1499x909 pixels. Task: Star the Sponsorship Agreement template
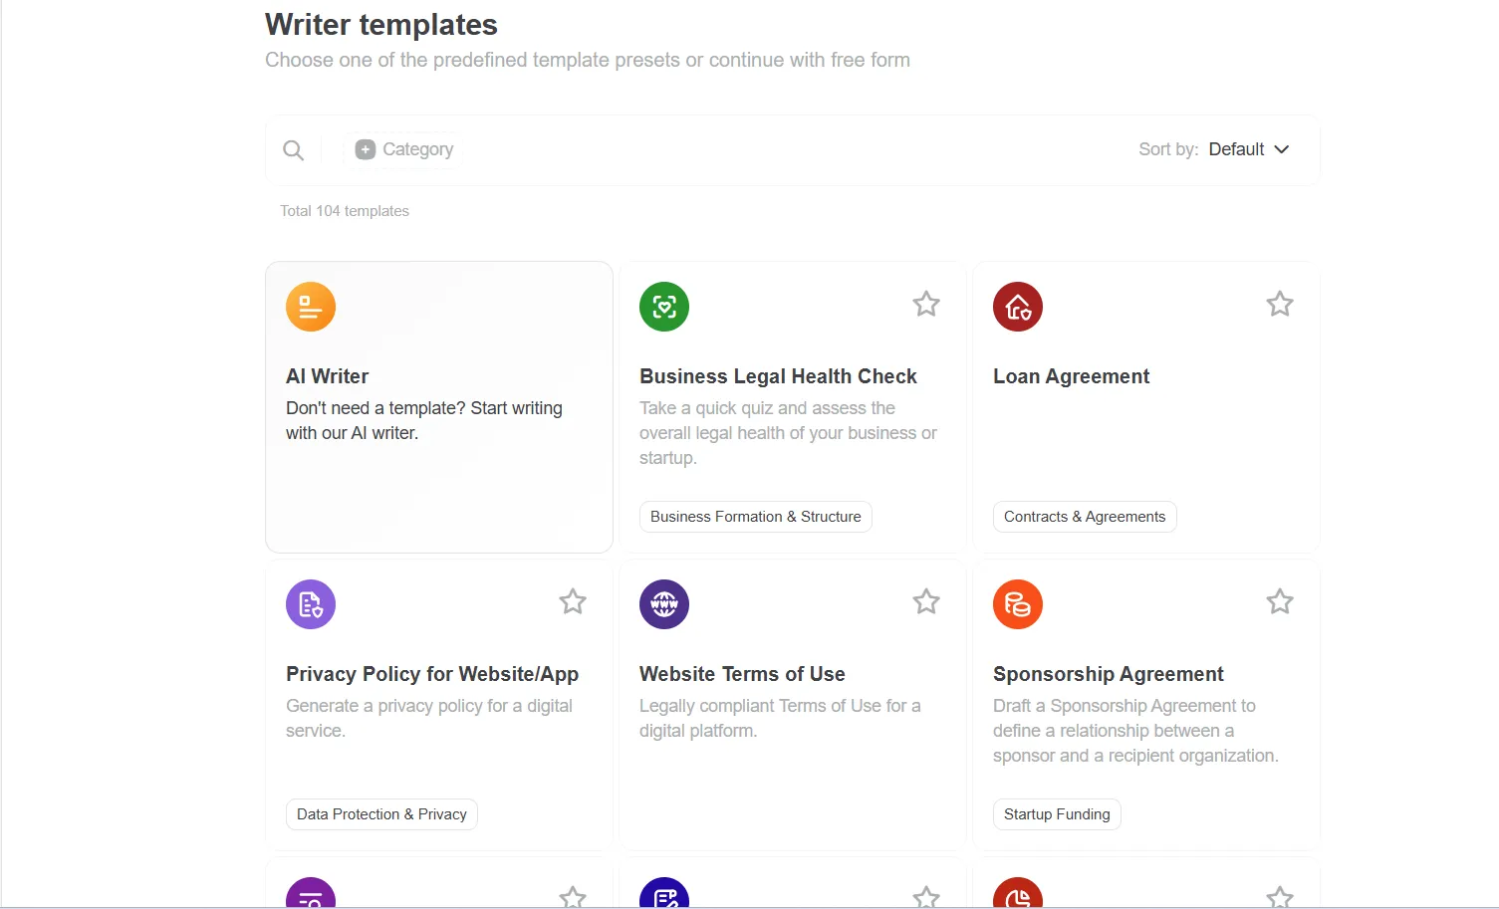tap(1280, 601)
